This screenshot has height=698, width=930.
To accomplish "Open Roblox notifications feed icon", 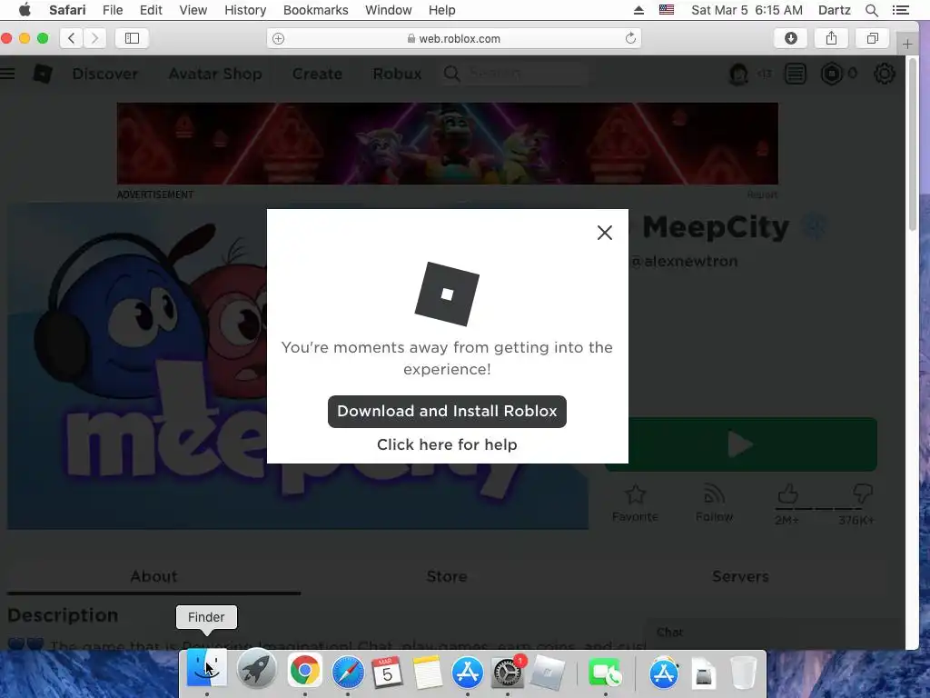I will tap(796, 74).
